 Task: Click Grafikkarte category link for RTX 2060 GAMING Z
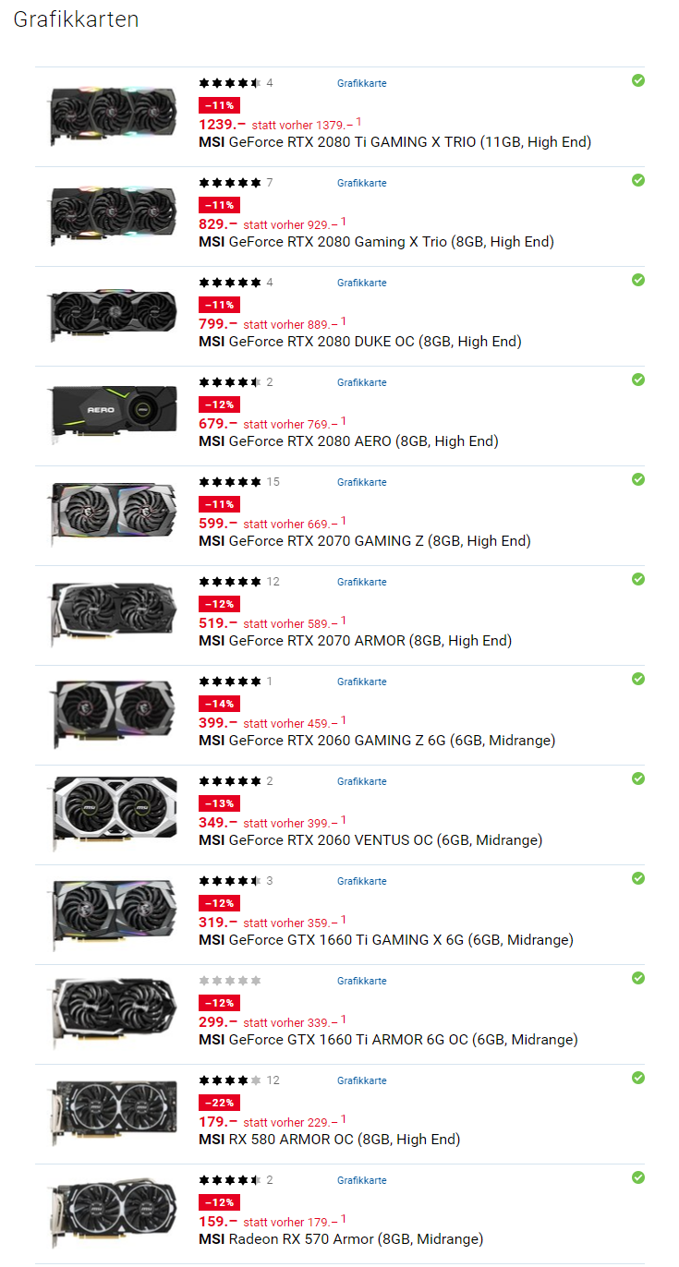(361, 682)
